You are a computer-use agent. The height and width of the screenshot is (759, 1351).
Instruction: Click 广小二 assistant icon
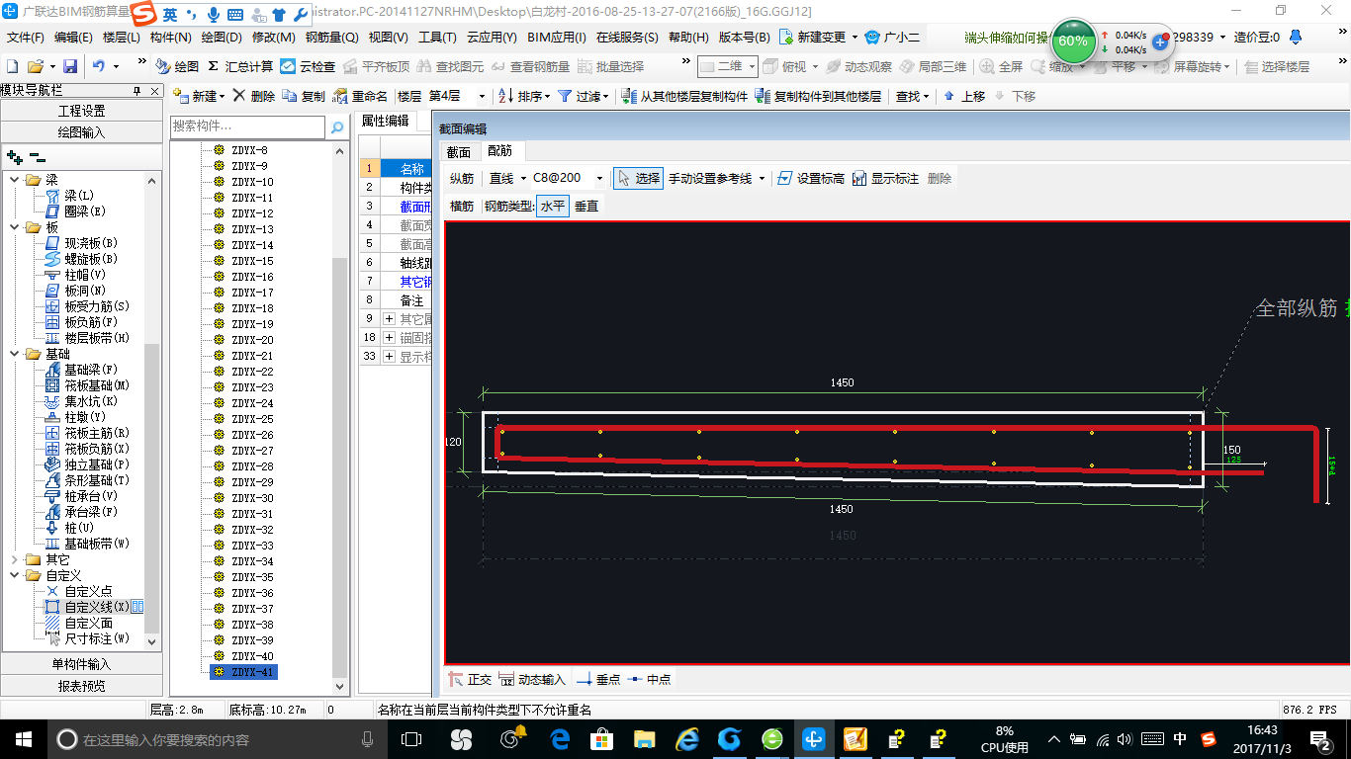[892, 38]
